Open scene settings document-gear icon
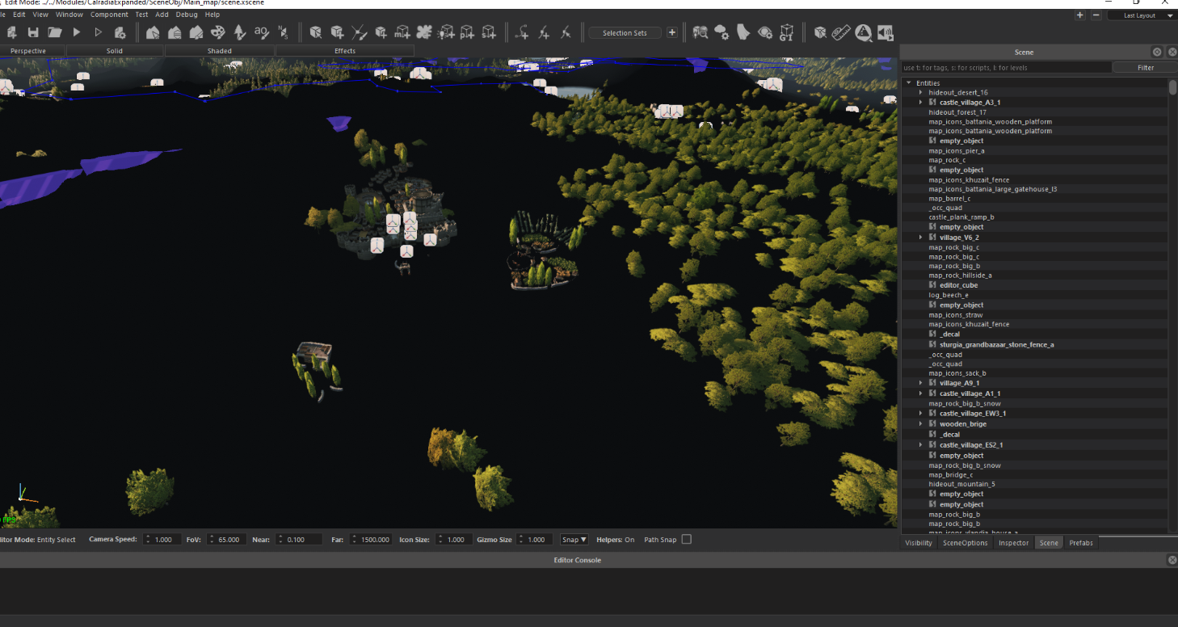The image size is (1178, 627). click(x=120, y=32)
